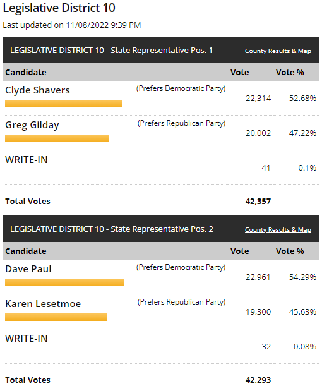The height and width of the screenshot is (386, 322).
Task: Select Greg Gilday orange vote bar
Action: 57,138
